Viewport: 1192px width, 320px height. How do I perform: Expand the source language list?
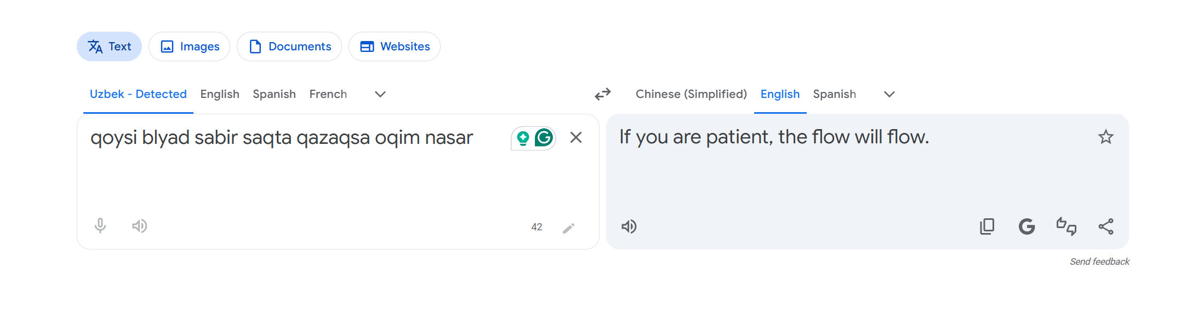[380, 95]
